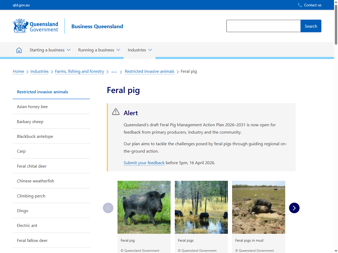Select Dingo from the sidebar list

coord(22,211)
